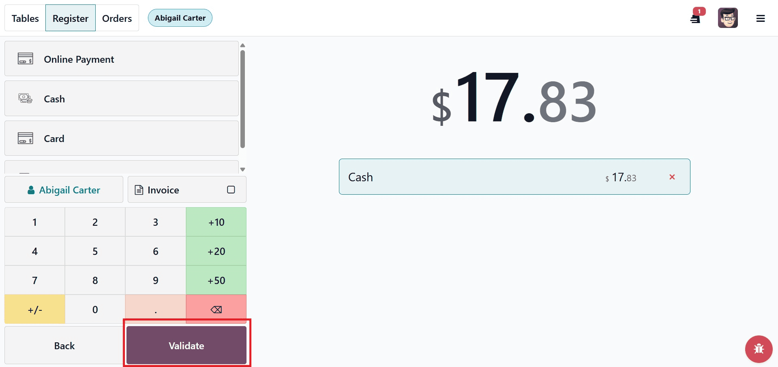778x367 pixels.
Task: Click the scroll-up arrow on payment methods list
Action: pyautogui.click(x=242, y=45)
